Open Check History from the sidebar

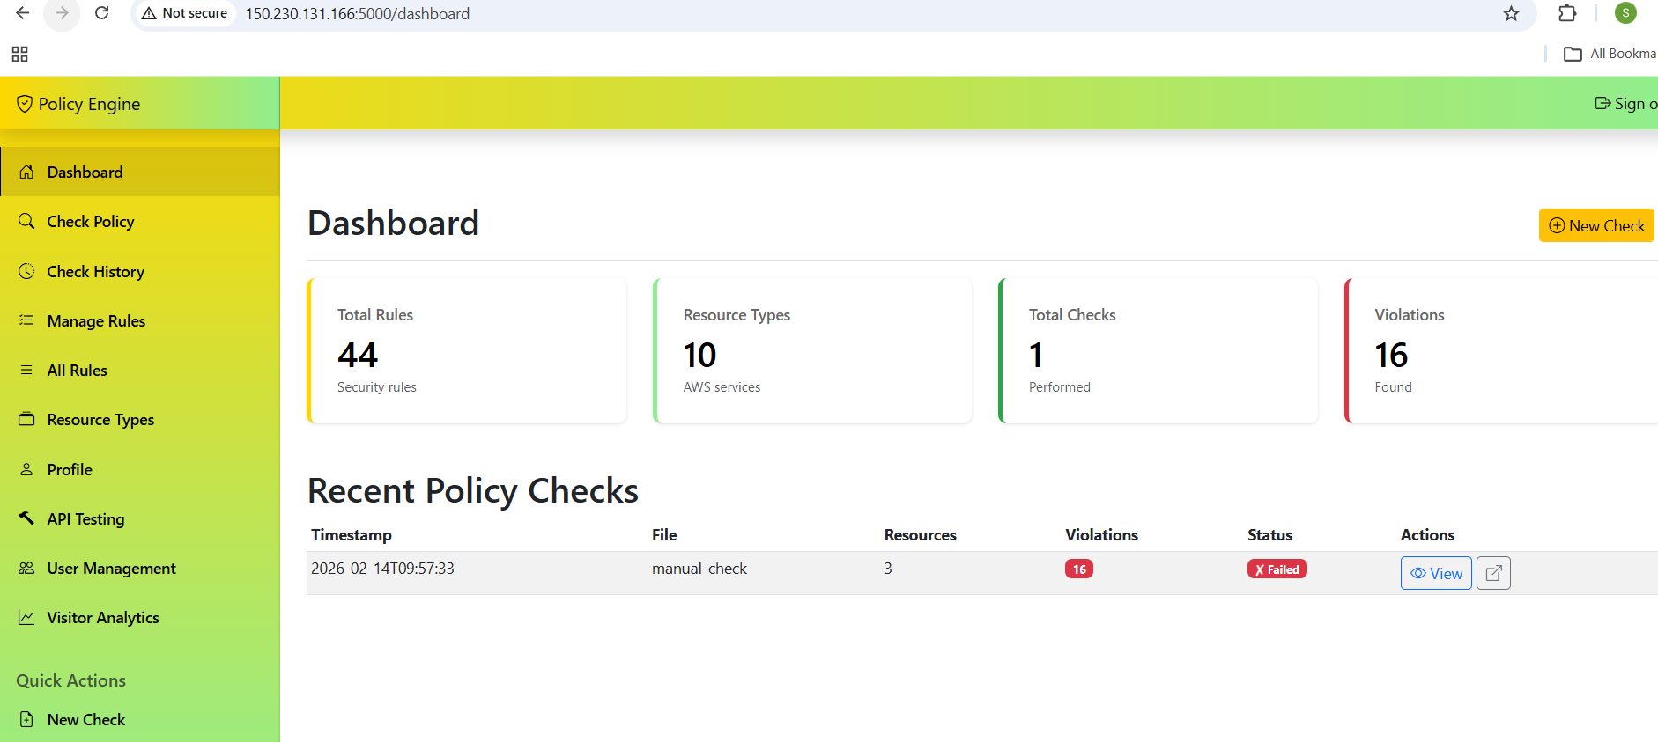coord(140,271)
